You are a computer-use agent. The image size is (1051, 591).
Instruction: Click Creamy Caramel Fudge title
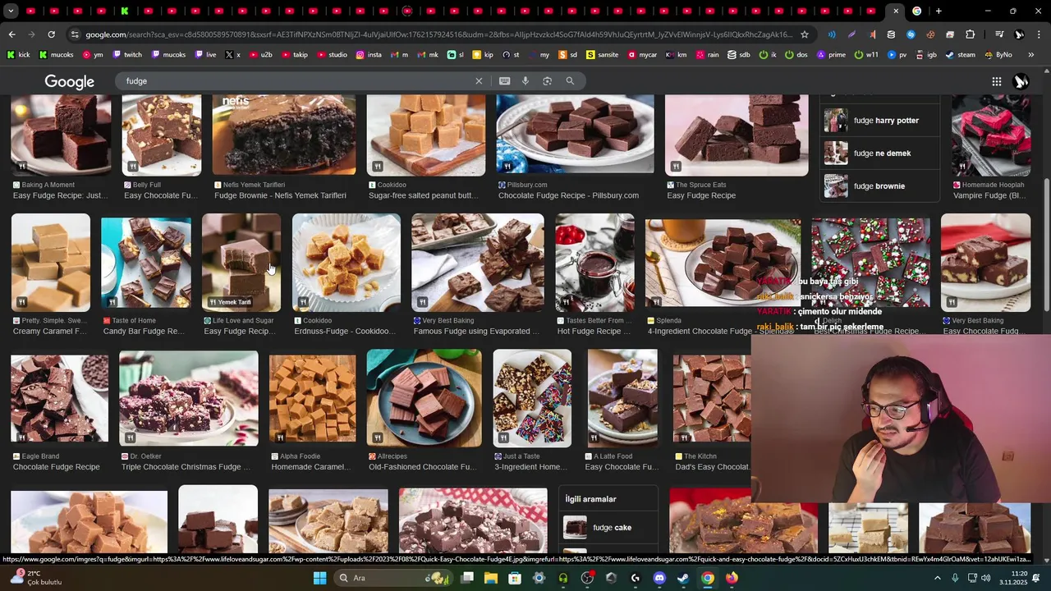pos(50,332)
